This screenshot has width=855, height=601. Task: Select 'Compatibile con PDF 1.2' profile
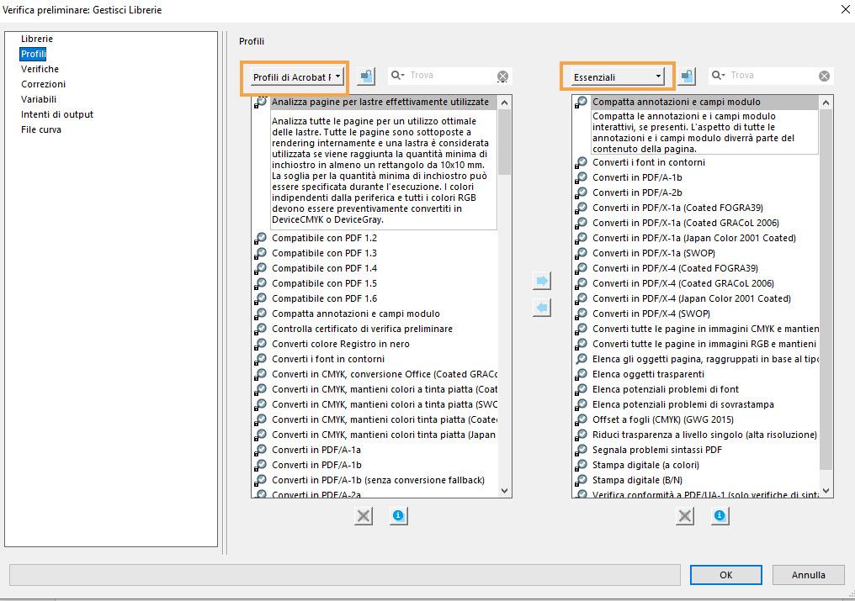point(325,238)
